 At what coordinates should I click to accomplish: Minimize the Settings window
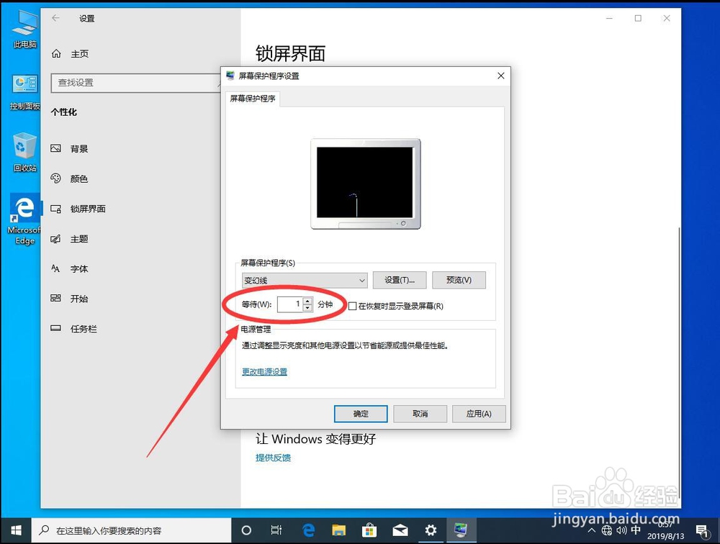tap(609, 19)
